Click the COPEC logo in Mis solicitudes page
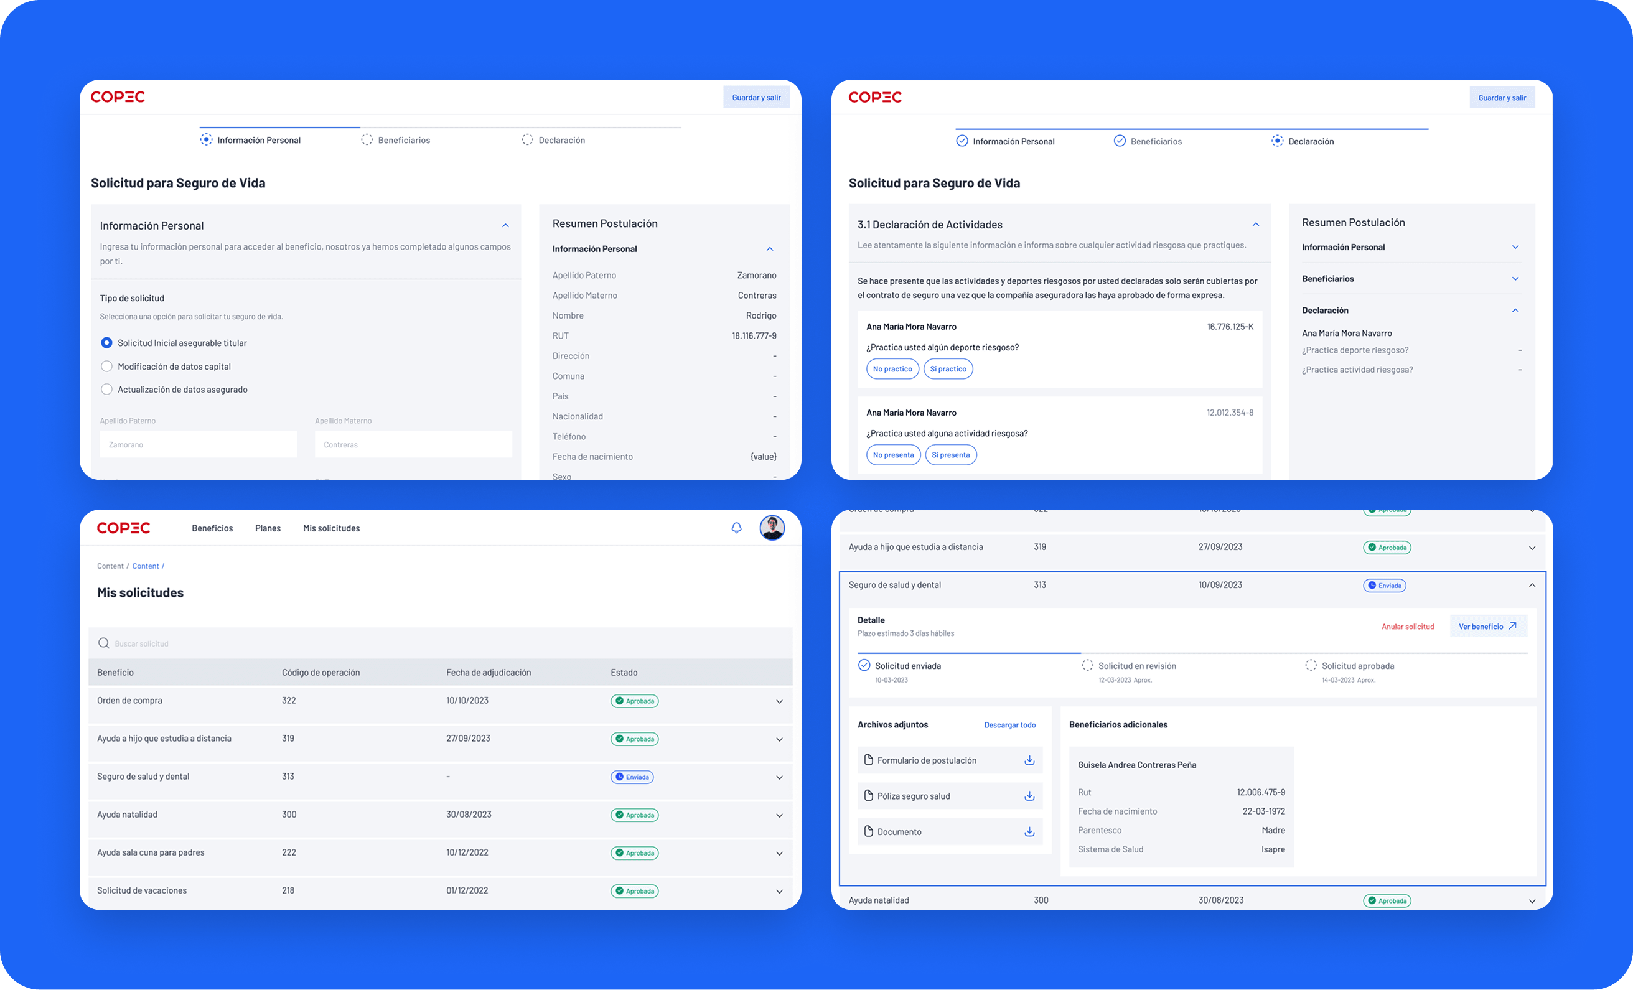The height and width of the screenshot is (990, 1633). 123,528
